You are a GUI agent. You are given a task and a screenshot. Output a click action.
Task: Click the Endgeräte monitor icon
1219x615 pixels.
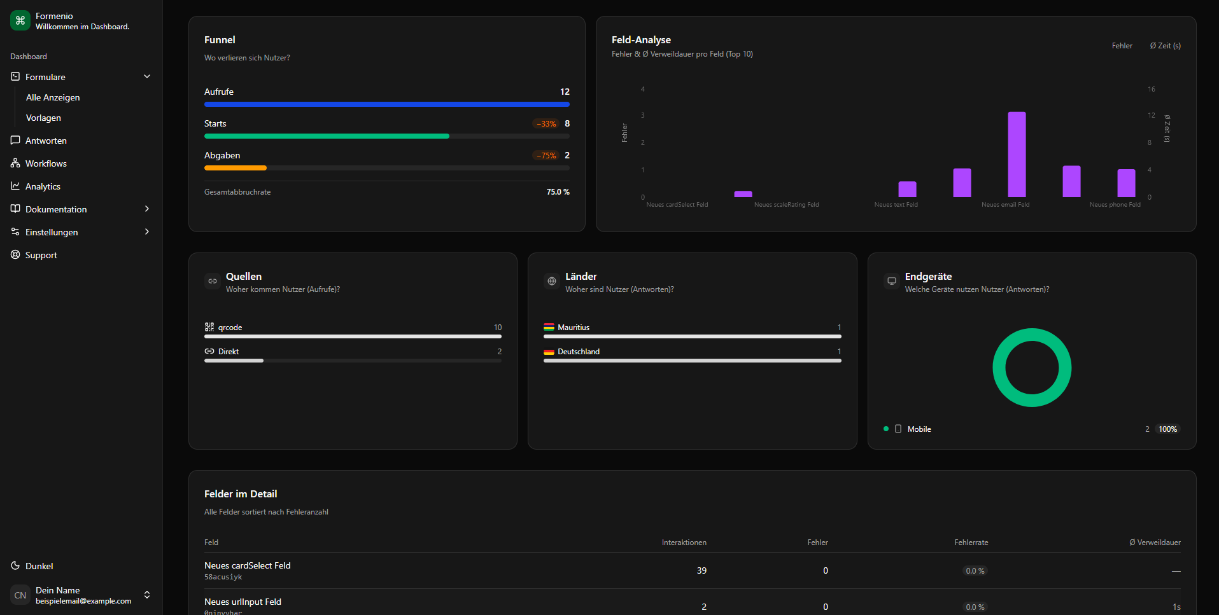[x=892, y=281]
